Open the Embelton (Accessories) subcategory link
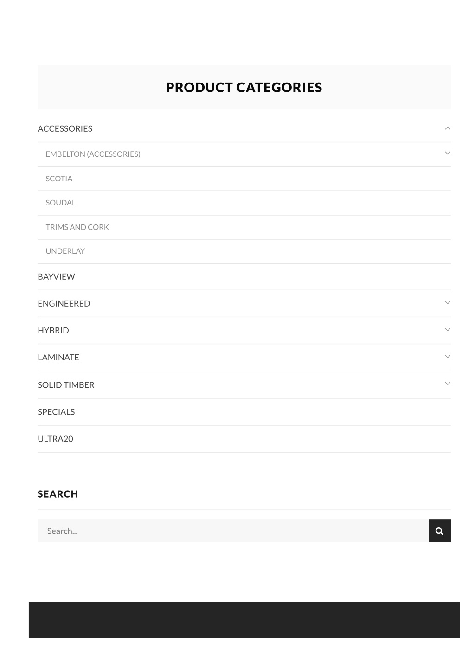Screen dimensions: 475x672 93,154
